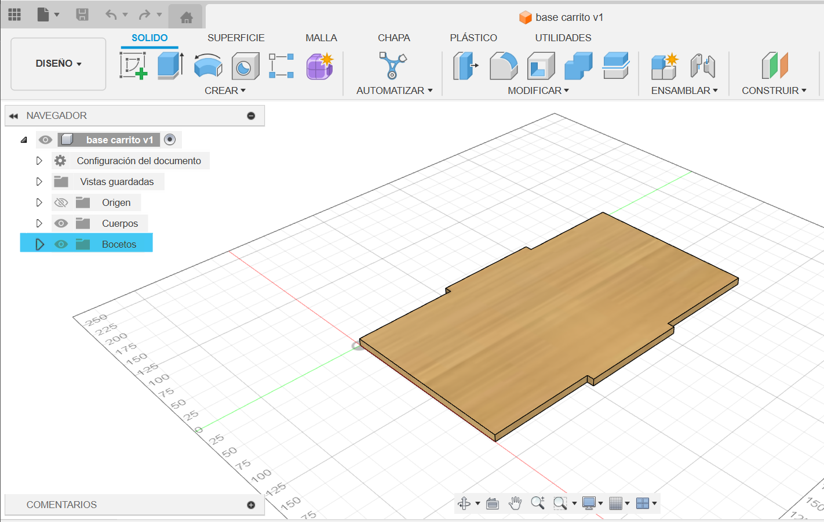Toggle visibility of the Cuerpos folder
Image resolution: width=824 pixels, height=522 pixels.
[61, 223]
